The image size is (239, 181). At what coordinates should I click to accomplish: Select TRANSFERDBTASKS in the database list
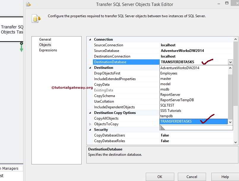click(x=194, y=121)
